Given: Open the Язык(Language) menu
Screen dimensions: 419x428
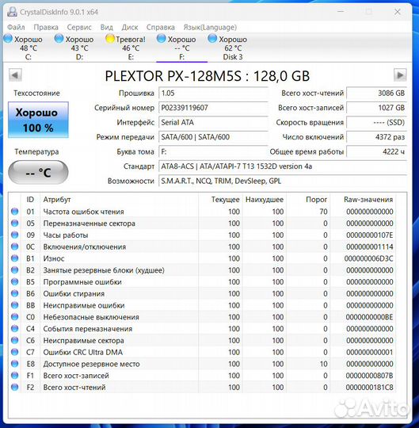Looking at the screenshot, I should click(210, 27).
